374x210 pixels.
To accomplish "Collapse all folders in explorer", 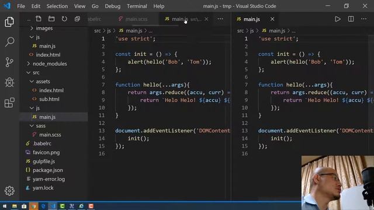I will pyautogui.click(x=77, y=19).
